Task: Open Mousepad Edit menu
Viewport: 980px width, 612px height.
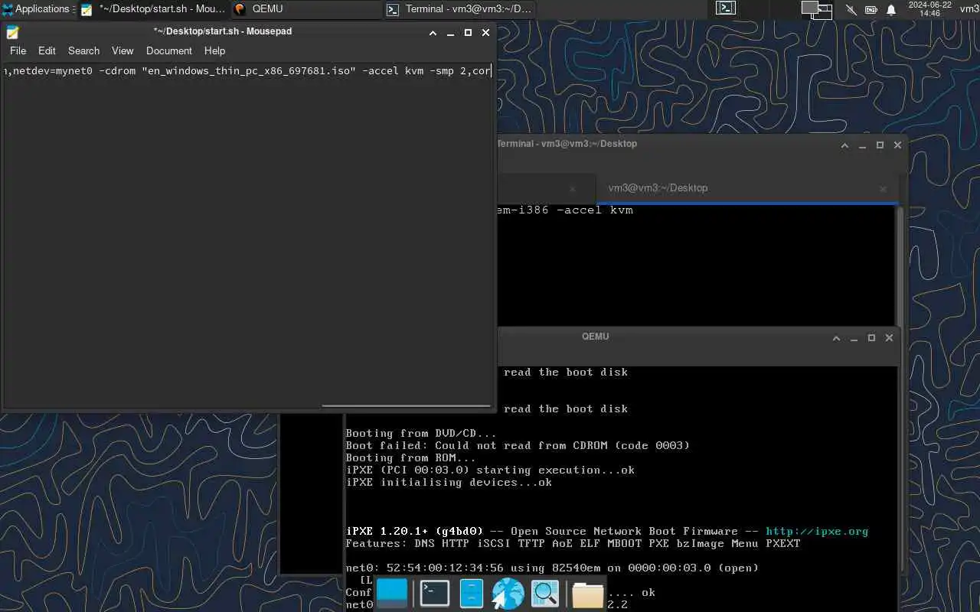Action: coord(47,50)
